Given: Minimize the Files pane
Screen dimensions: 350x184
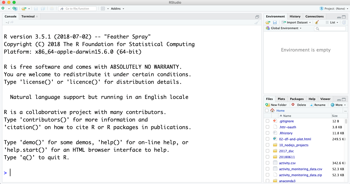Looking at the screenshot, I should coord(339,100).
